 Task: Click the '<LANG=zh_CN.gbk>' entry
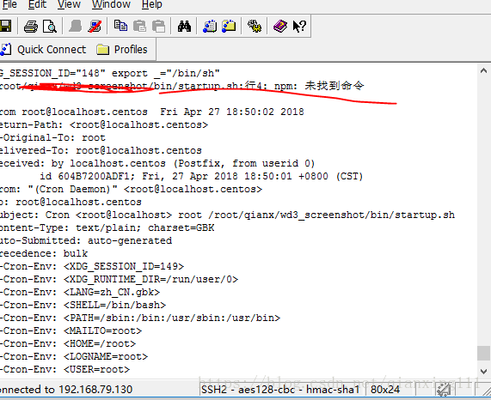coord(112,292)
